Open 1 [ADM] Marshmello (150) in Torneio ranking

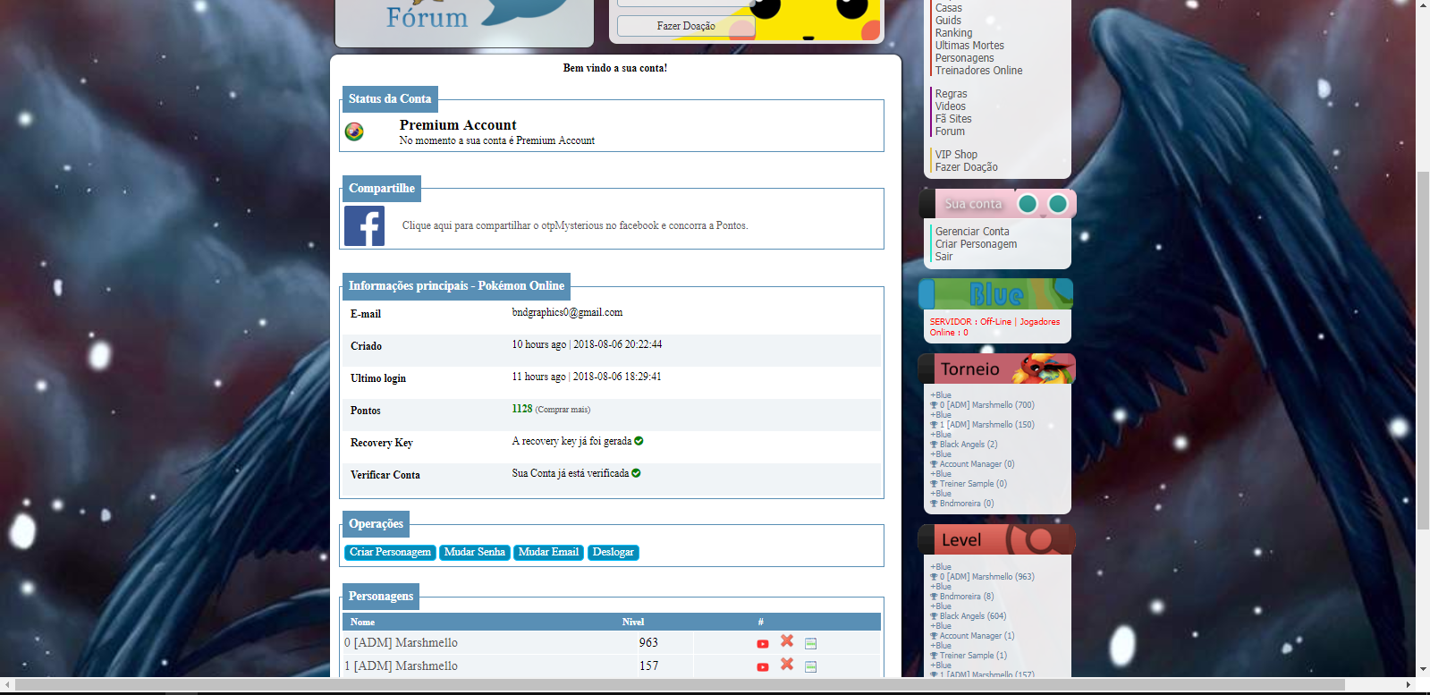987,425
